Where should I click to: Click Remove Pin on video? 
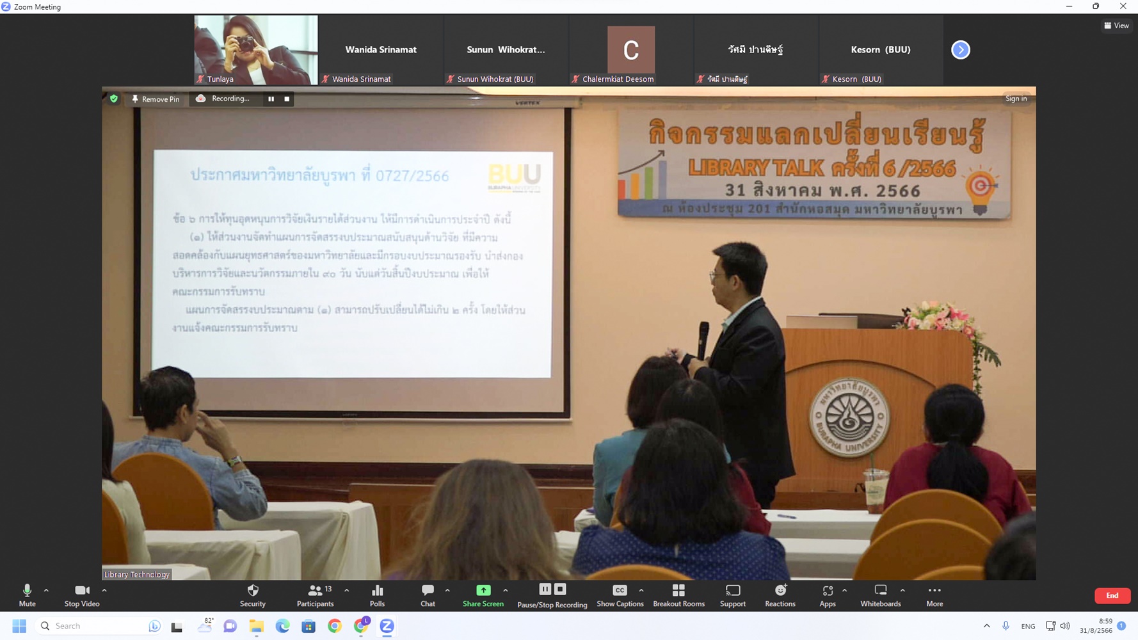pyautogui.click(x=156, y=99)
